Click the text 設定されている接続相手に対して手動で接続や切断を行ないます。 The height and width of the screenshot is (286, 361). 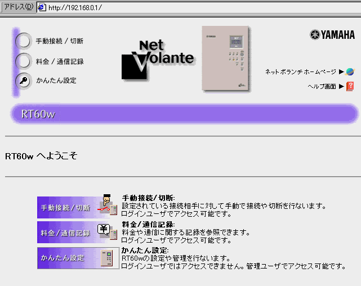tap(224, 205)
